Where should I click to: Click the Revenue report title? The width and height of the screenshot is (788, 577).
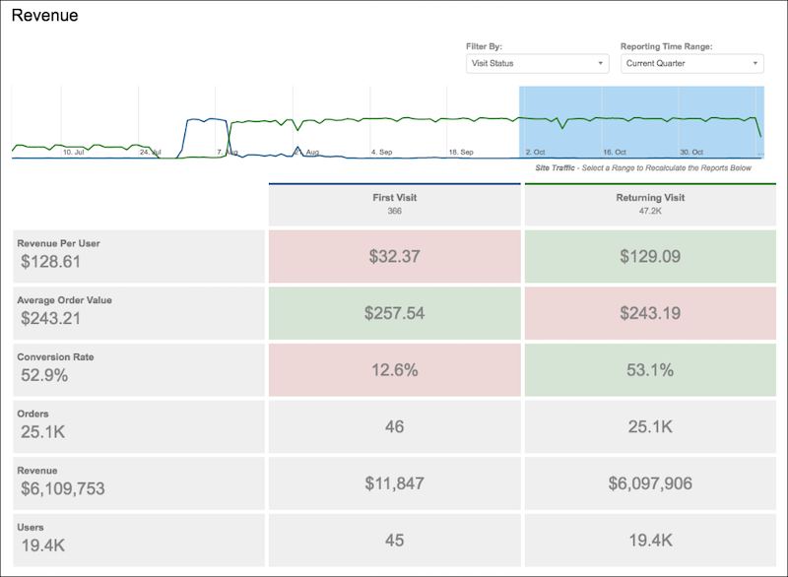click(43, 16)
